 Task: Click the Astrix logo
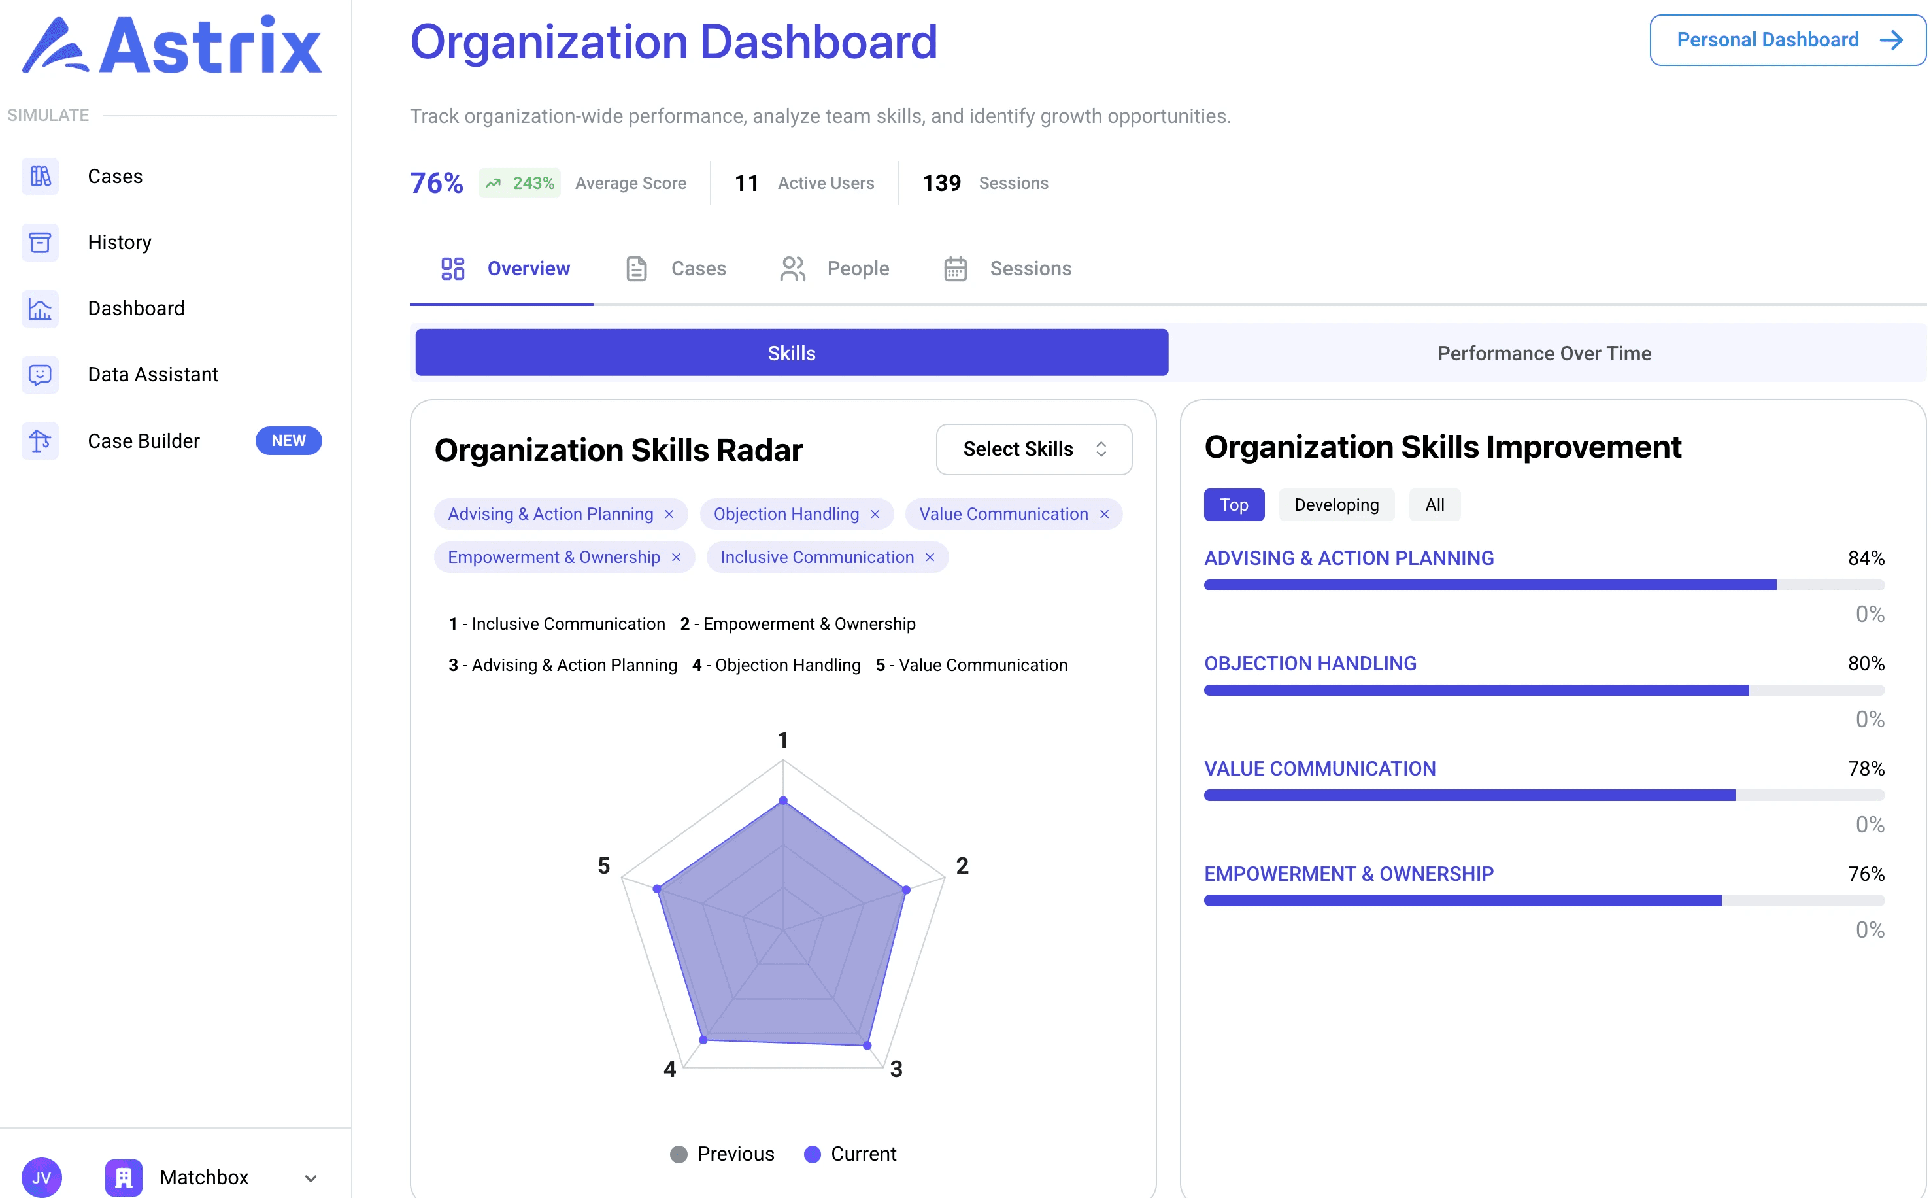[x=172, y=46]
